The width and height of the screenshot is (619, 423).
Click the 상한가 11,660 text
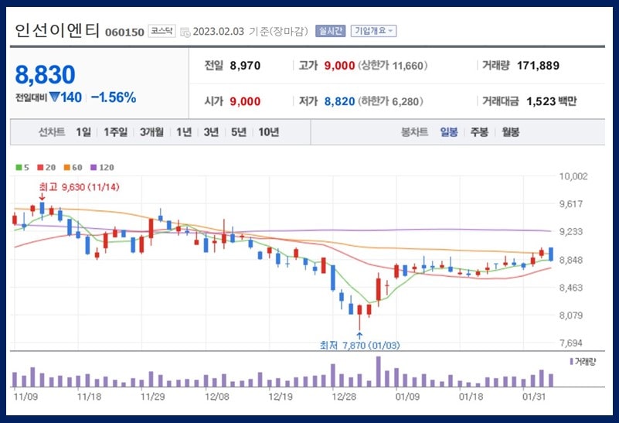pyautogui.click(x=393, y=66)
